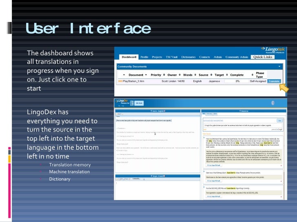
Task: Select the highlighted source sentence in Source panel
Action: click(x=144, y=120)
